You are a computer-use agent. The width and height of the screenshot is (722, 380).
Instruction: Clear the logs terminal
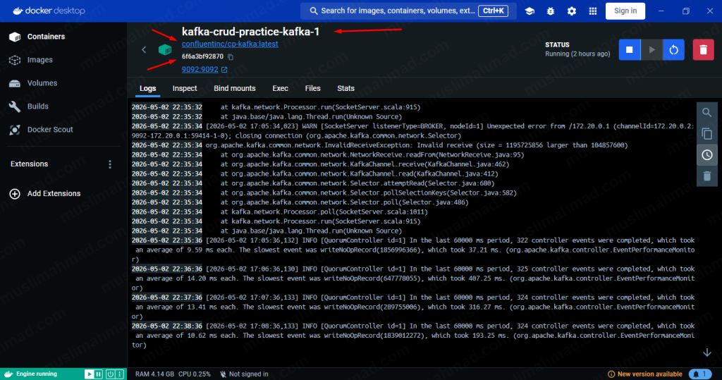706,176
